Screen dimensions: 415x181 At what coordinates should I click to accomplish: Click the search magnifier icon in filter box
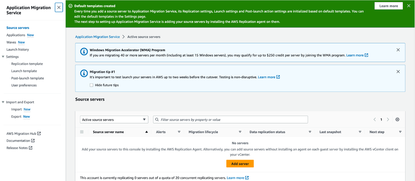point(157,120)
